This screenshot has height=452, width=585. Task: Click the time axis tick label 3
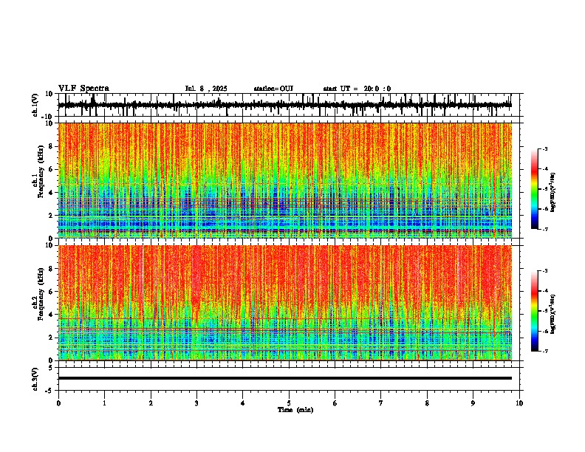coord(196,403)
